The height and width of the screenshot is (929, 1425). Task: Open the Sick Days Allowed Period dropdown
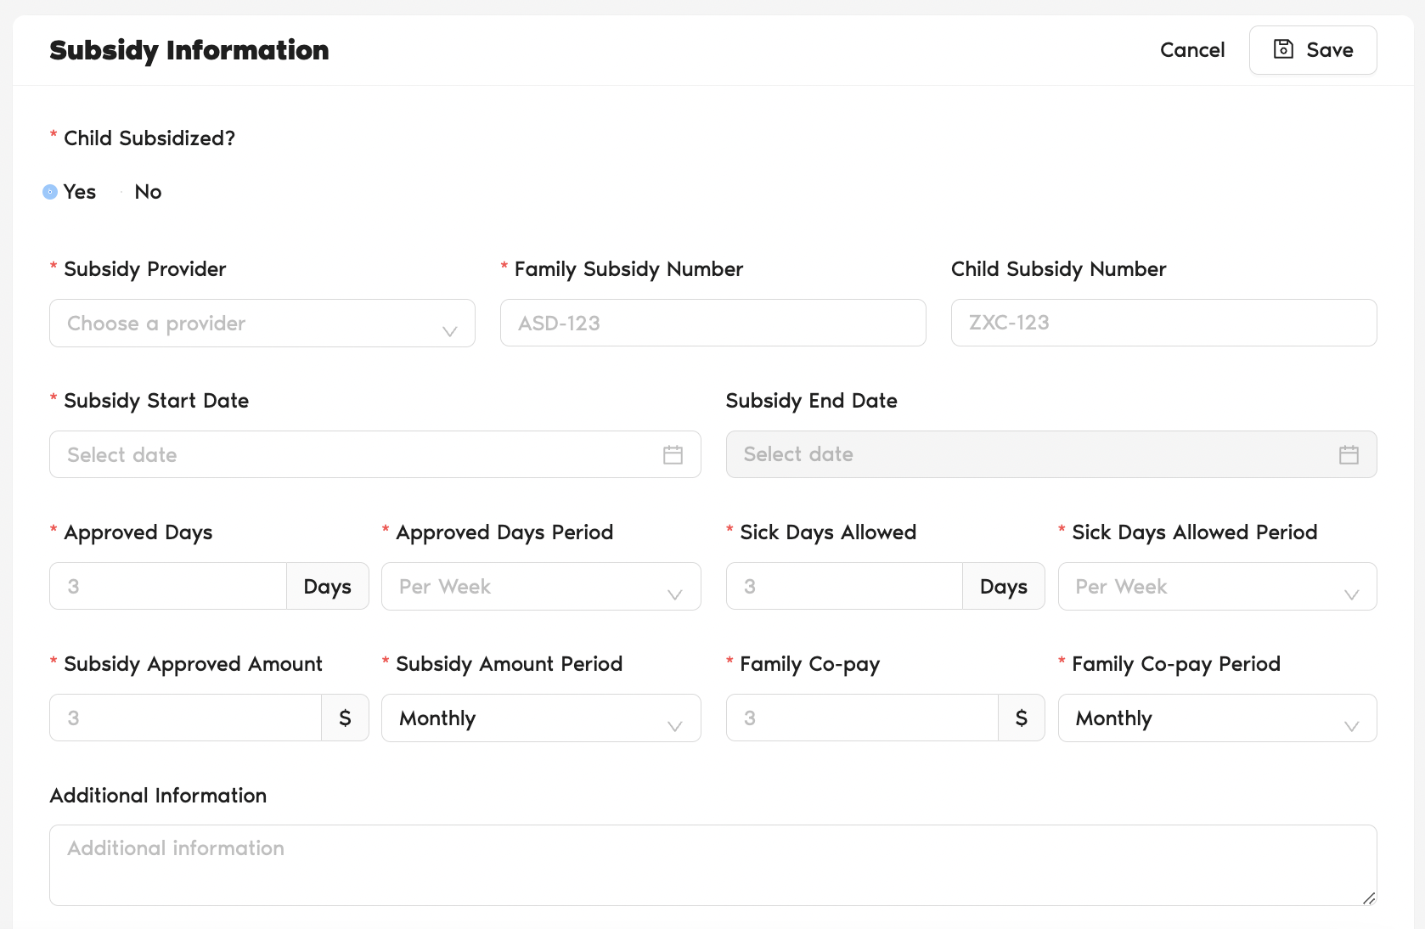(x=1216, y=587)
